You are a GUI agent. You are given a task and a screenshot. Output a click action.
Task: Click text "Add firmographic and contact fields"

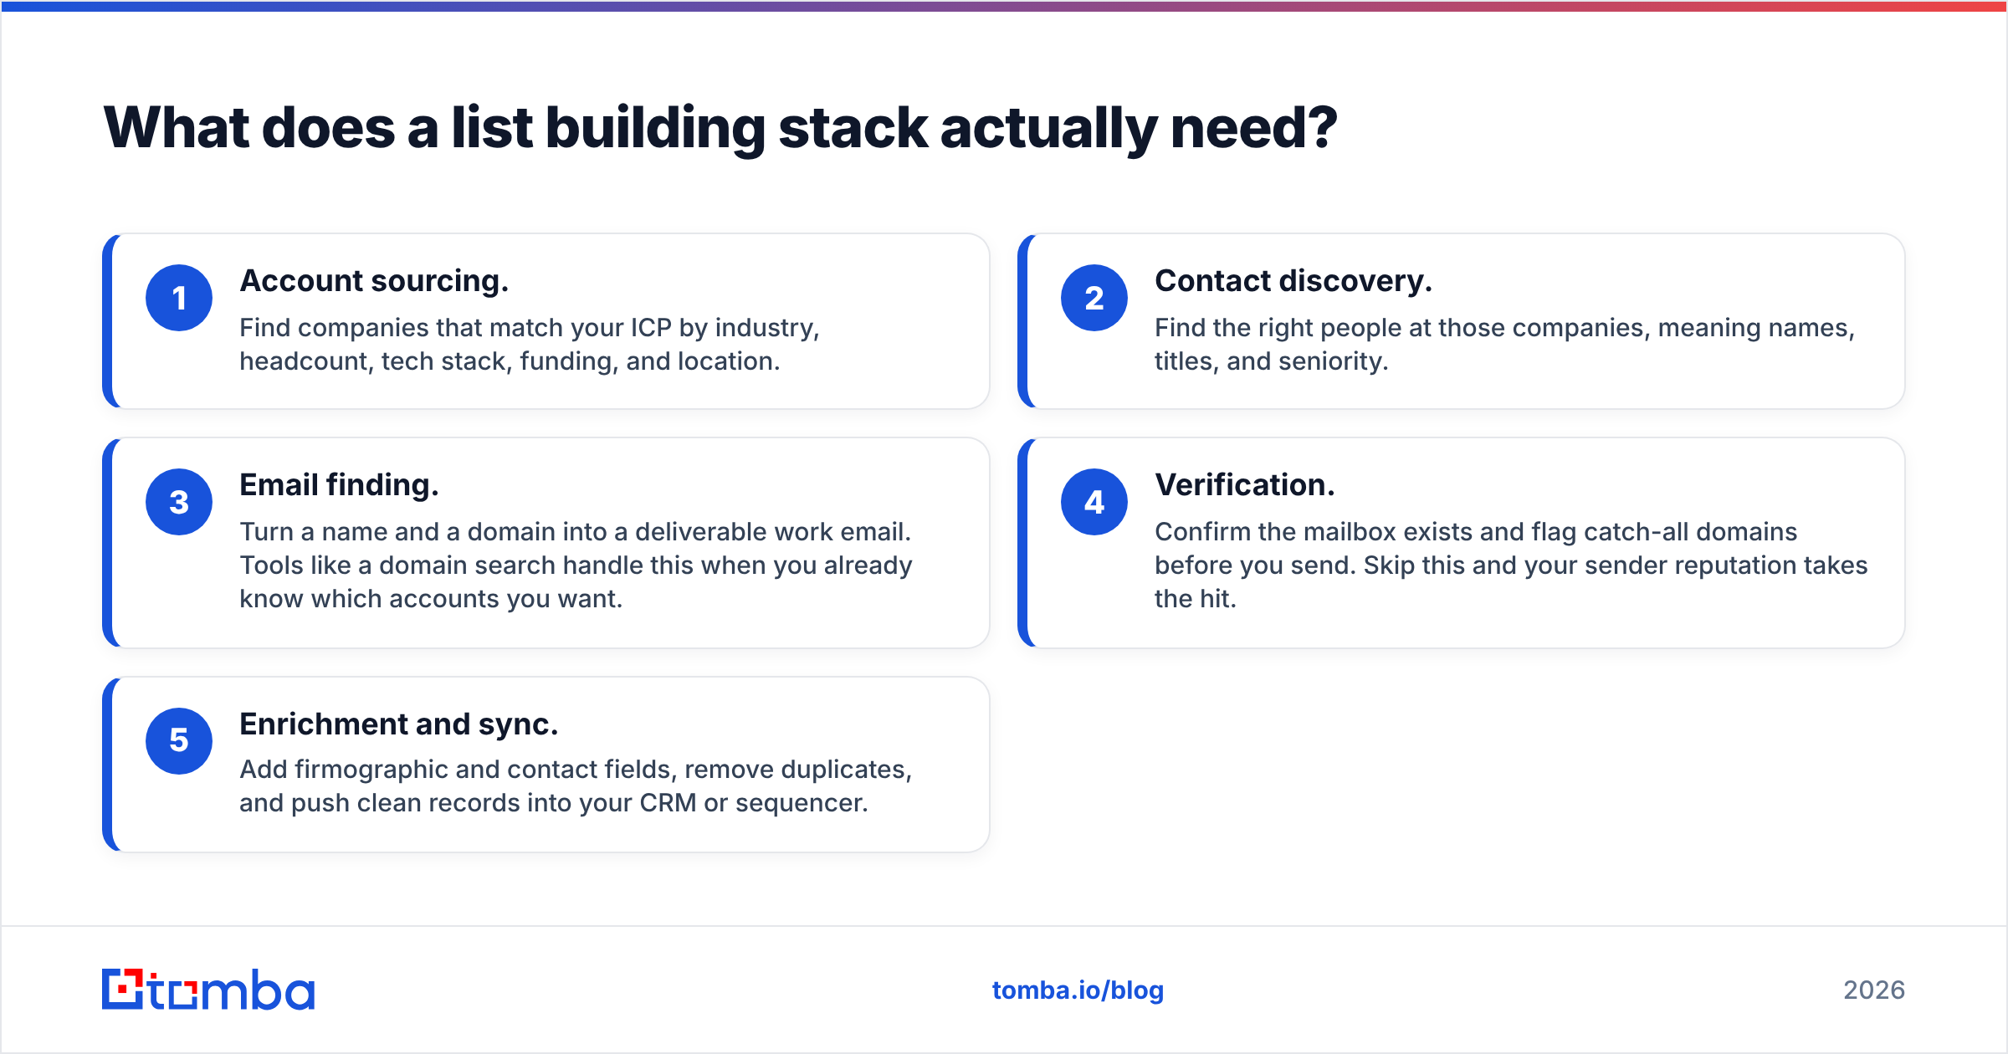pyautogui.click(x=458, y=770)
